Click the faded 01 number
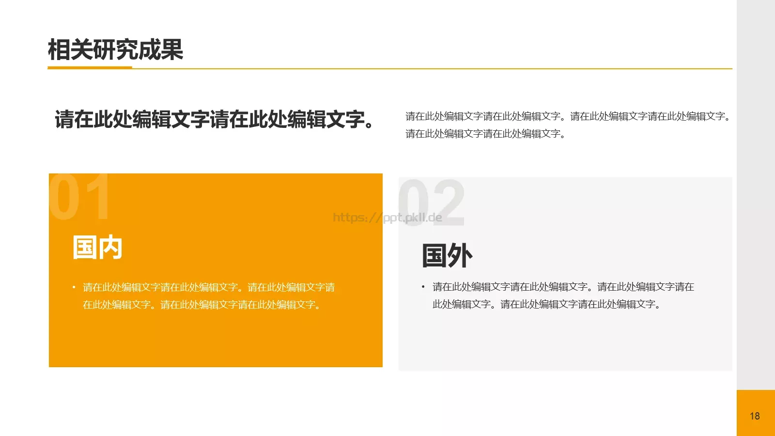Viewport: 775px width, 436px height. (79, 196)
